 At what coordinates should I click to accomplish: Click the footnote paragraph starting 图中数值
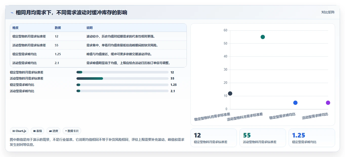(x=97, y=142)
